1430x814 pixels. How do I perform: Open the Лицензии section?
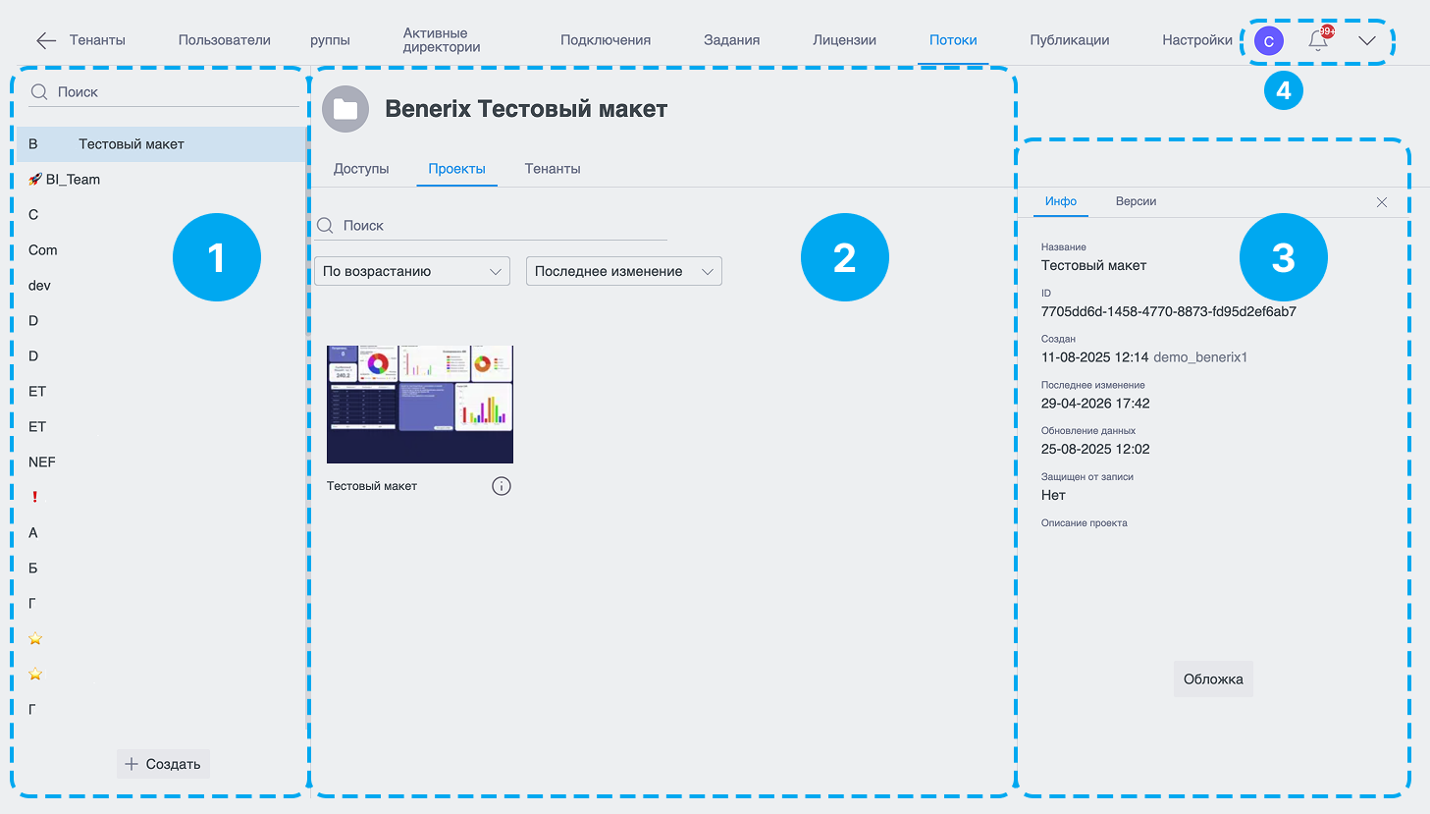(845, 40)
